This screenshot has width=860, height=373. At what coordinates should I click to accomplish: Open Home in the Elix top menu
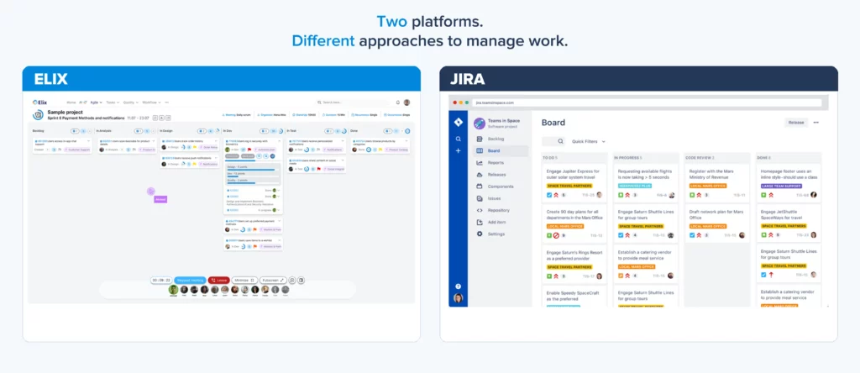click(71, 102)
